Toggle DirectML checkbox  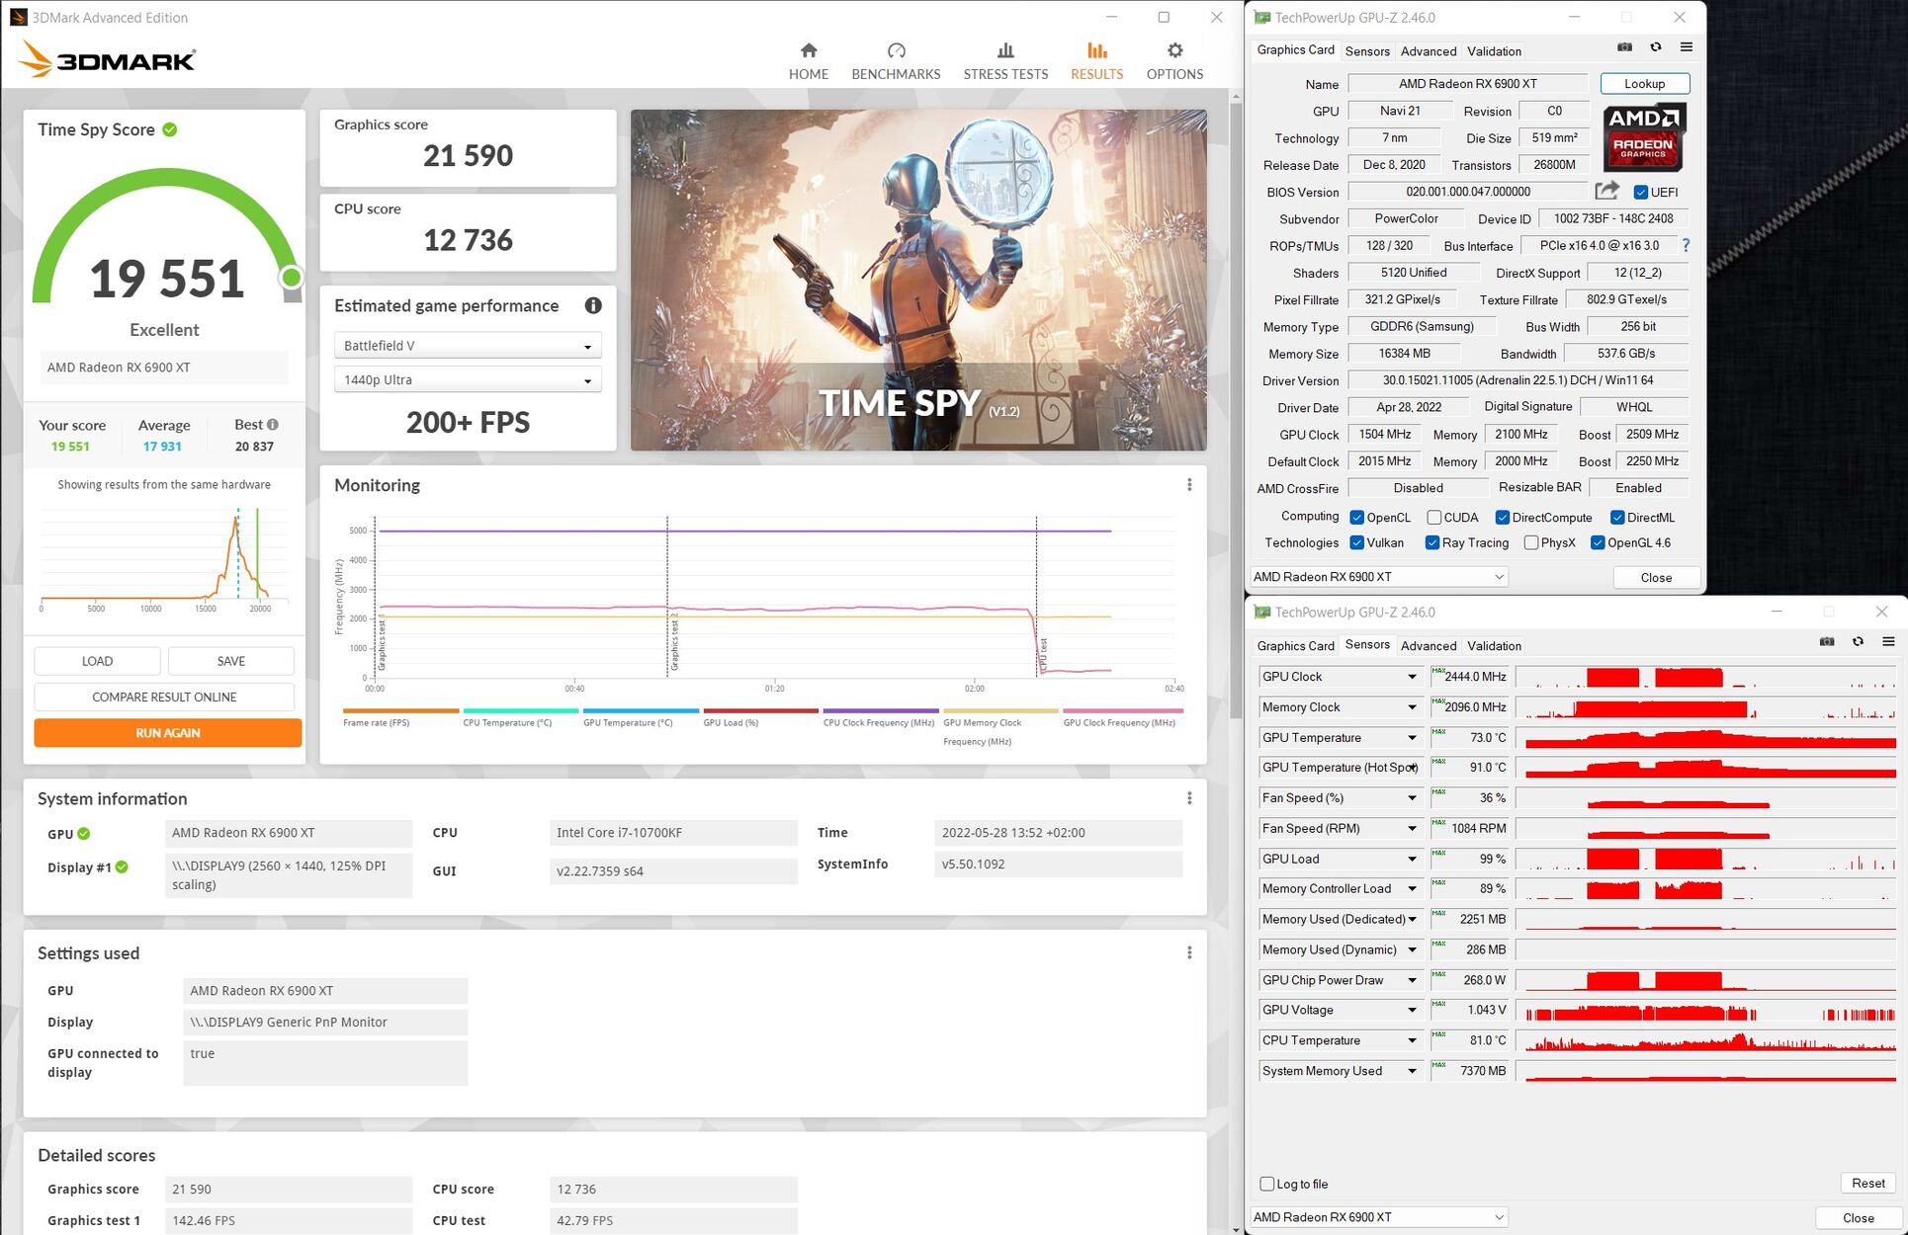click(1617, 518)
